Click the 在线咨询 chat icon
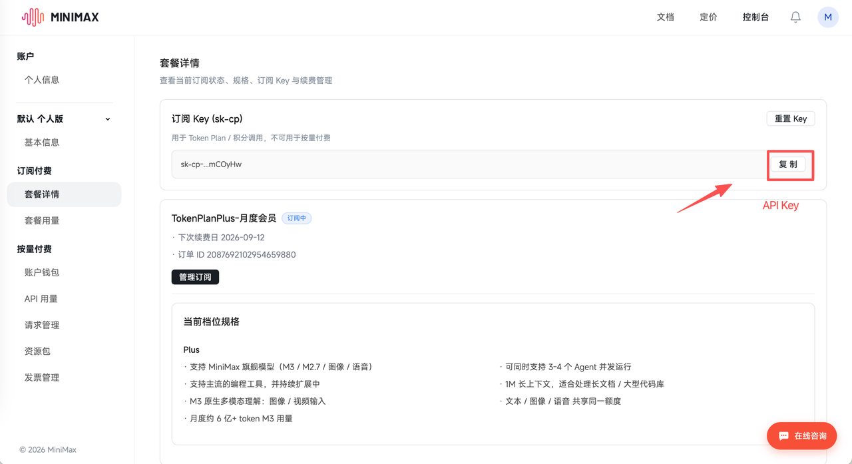This screenshot has width=852, height=464. pos(783,436)
